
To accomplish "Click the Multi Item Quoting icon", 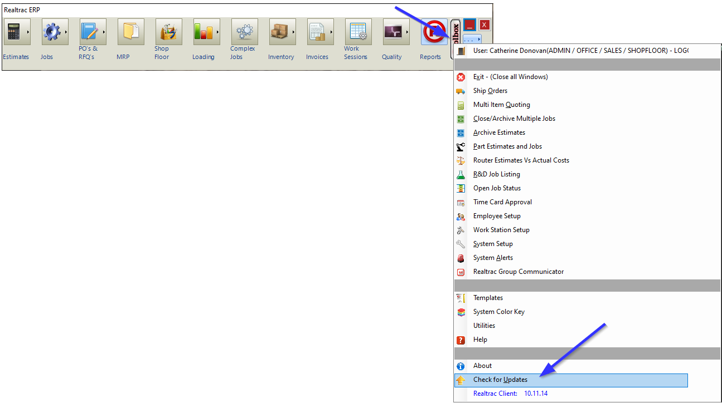I will pos(461,105).
